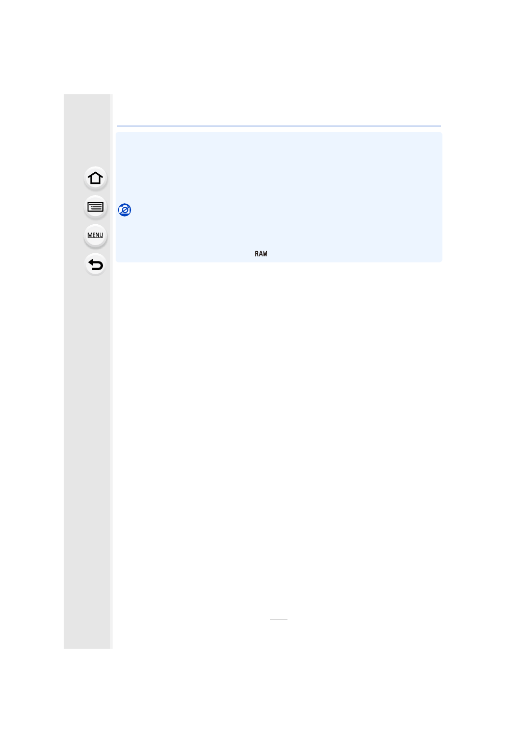This screenshot has height=743, width=526.
Task: Select the lined-page contents button
Action: pyautogui.click(x=95, y=207)
